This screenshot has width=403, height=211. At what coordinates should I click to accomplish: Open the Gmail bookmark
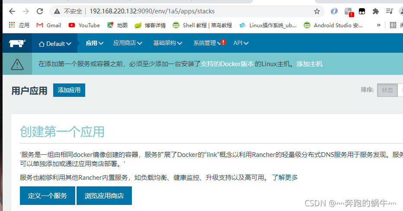click(x=49, y=25)
